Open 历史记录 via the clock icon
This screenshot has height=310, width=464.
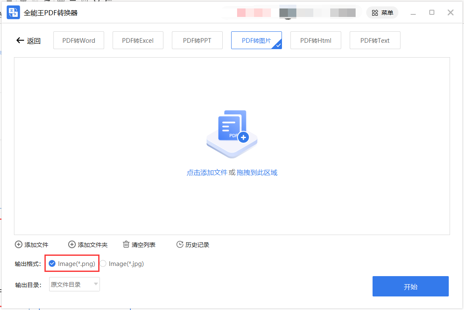click(x=180, y=244)
